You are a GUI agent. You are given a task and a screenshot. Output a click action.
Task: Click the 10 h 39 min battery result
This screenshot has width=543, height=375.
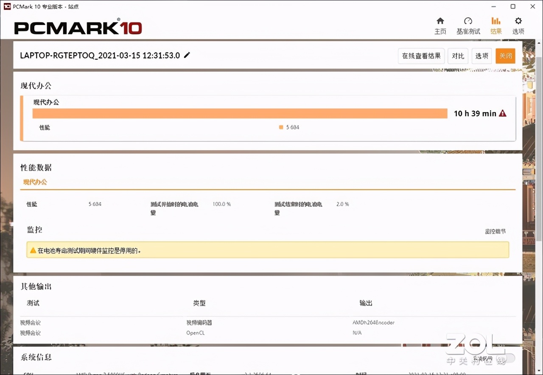point(475,113)
